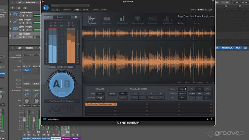Open the mixer Options menu
Image resolution: width=249 pixels, height=140 pixels.
click(x=31, y=48)
